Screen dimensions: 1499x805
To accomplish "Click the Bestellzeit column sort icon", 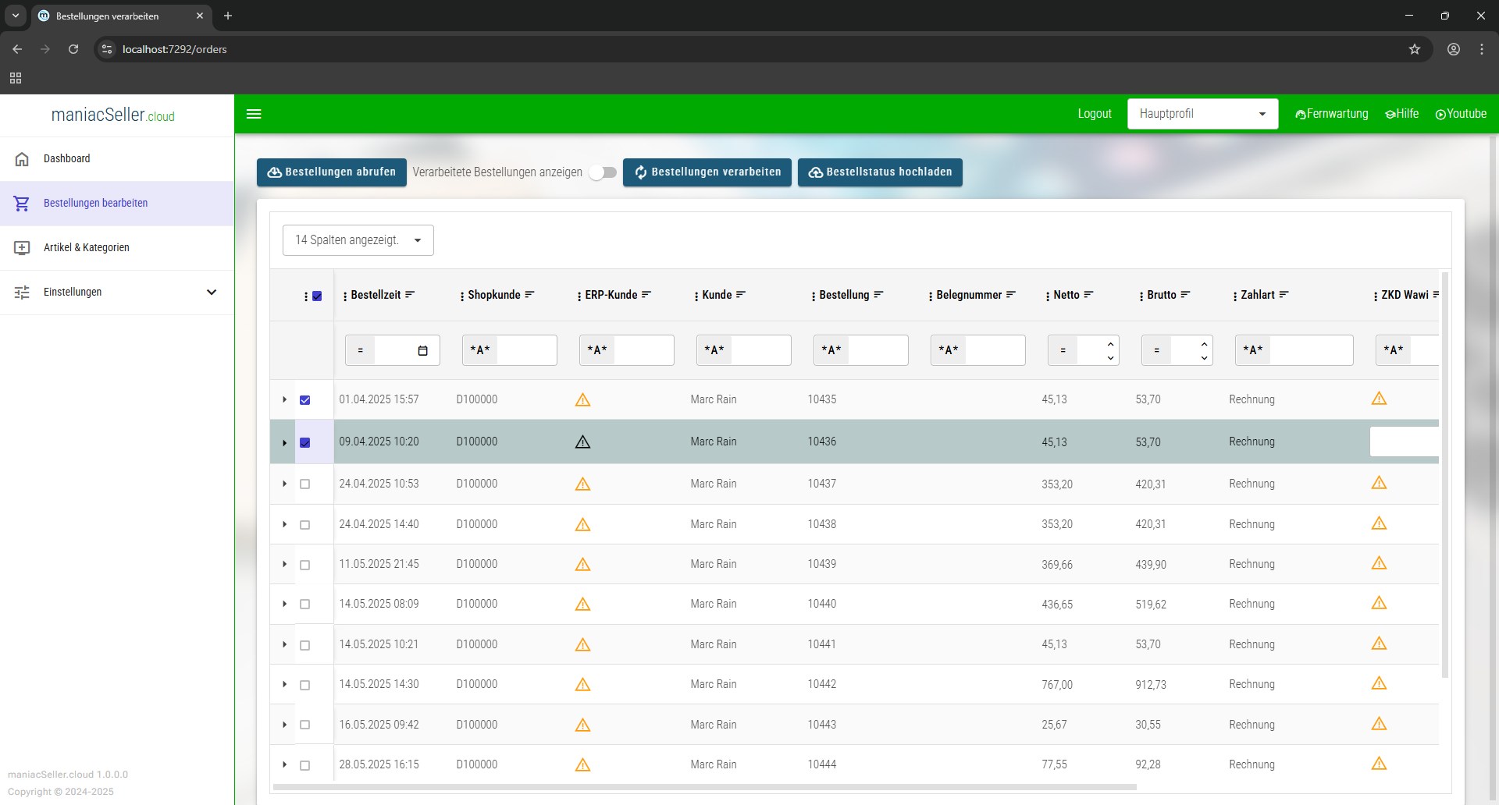I will point(410,295).
